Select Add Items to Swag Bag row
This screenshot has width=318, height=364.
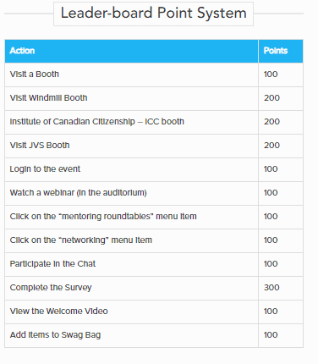click(x=154, y=335)
